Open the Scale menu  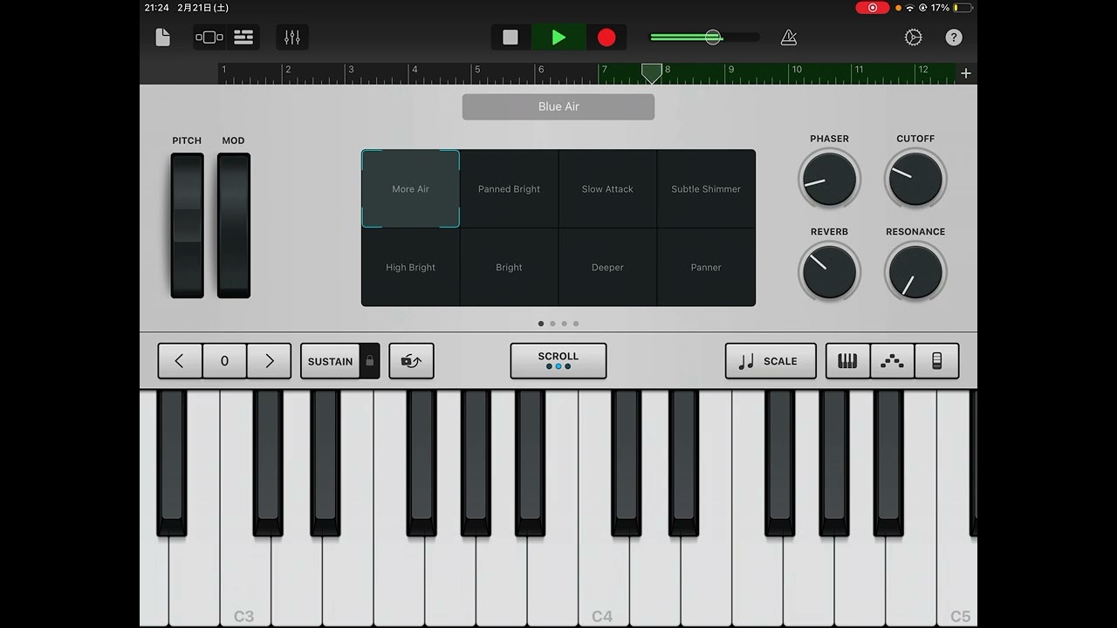click(771, 361)
